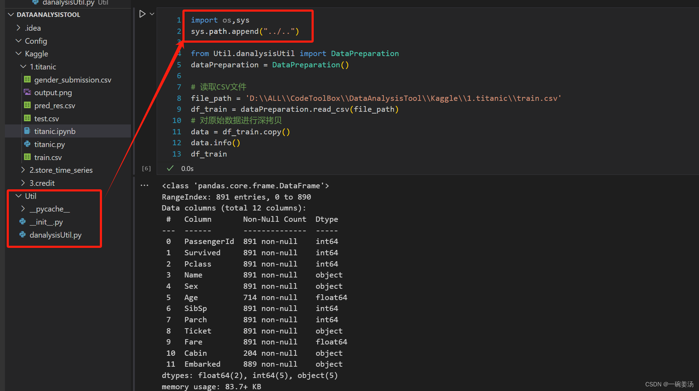
Task: Click the dtypes summary output line
Action: tap(250, 375)
